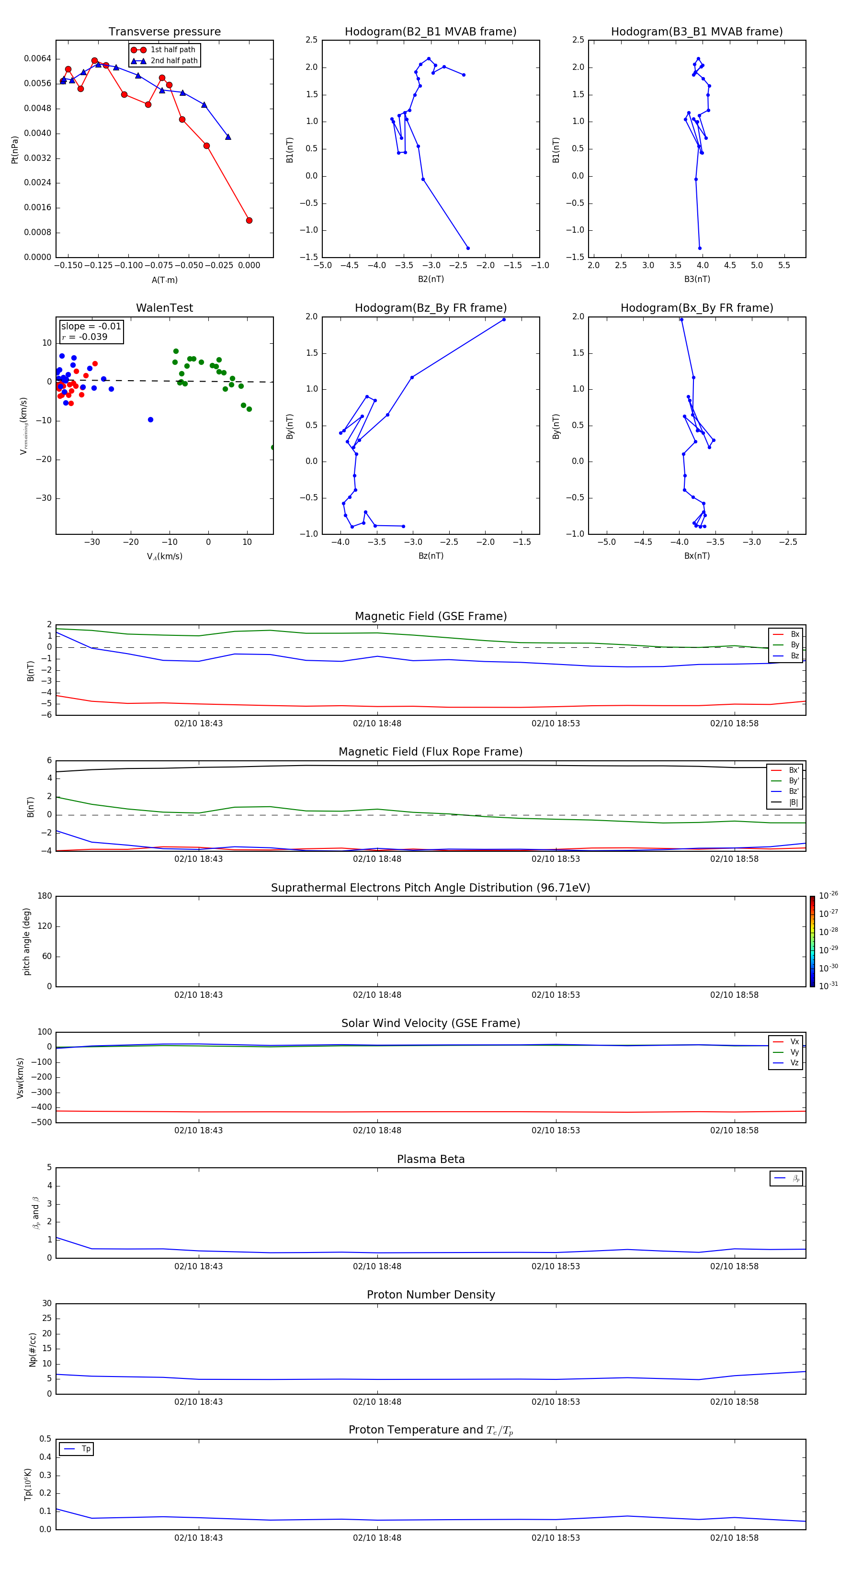This screenshot has height=1580, width=862.
Task: Select the Vz entry in Solar Wind legend
Action: (x=786, y=1062)
